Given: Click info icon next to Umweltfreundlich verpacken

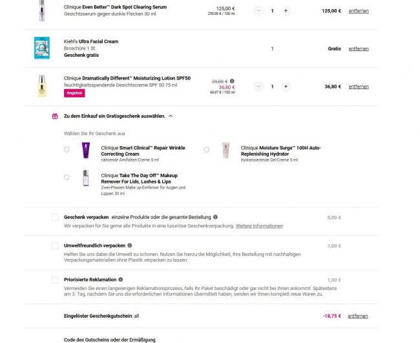Looking at the screenshot, I should click(130, 245).
